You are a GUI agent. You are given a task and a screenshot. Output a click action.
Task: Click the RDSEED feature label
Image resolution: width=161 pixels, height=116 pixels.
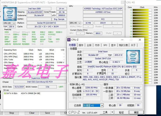[x=26, y=44]
